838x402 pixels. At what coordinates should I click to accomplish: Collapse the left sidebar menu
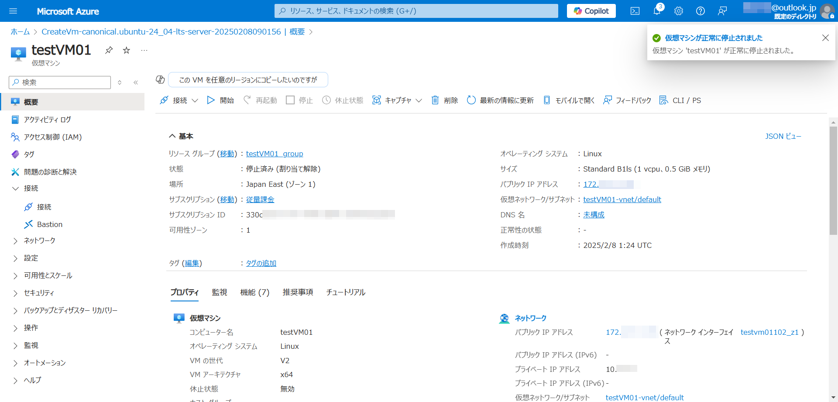[x=136, y=82]
